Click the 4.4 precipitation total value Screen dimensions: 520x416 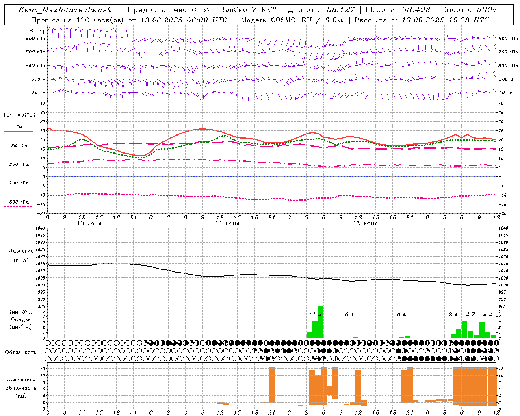pyautogui.click(x=487, y=315)
